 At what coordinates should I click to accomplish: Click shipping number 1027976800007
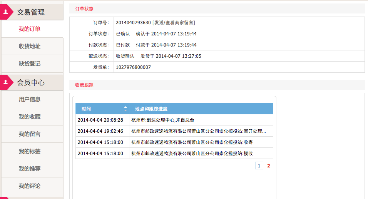pos(133,67)
